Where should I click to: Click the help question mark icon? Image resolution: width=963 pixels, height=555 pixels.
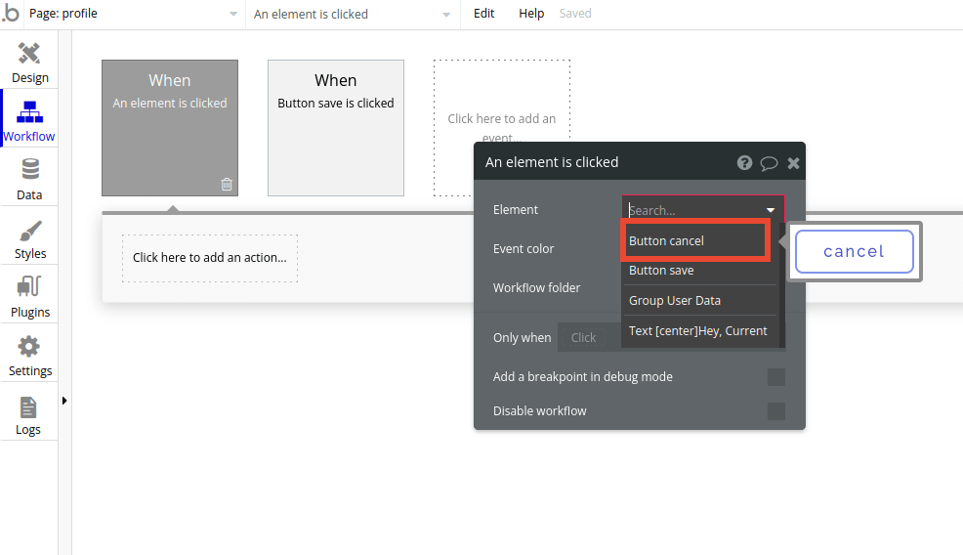744,163
